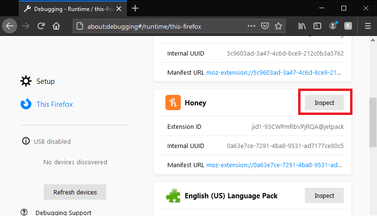This screenshot has width=377, height=216.
Task: Open the Firefox home page
Action: pyautogui.click(x=56, y=26)
